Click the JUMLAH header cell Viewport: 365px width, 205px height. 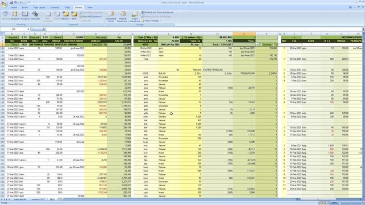click(x=96, y=41)
